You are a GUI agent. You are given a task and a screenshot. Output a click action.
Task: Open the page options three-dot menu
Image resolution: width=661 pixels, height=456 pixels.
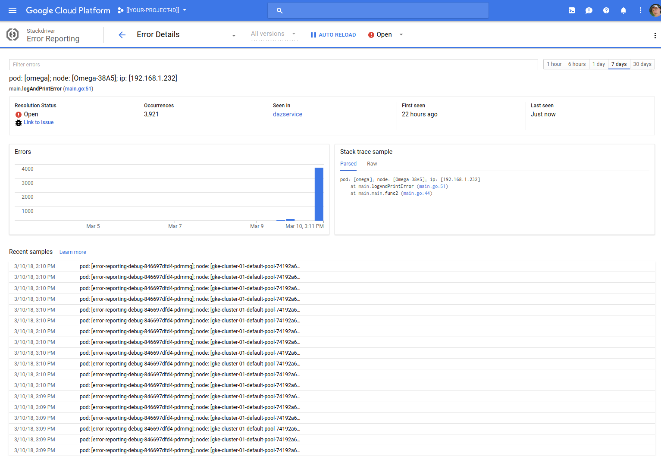pos(655,36)
